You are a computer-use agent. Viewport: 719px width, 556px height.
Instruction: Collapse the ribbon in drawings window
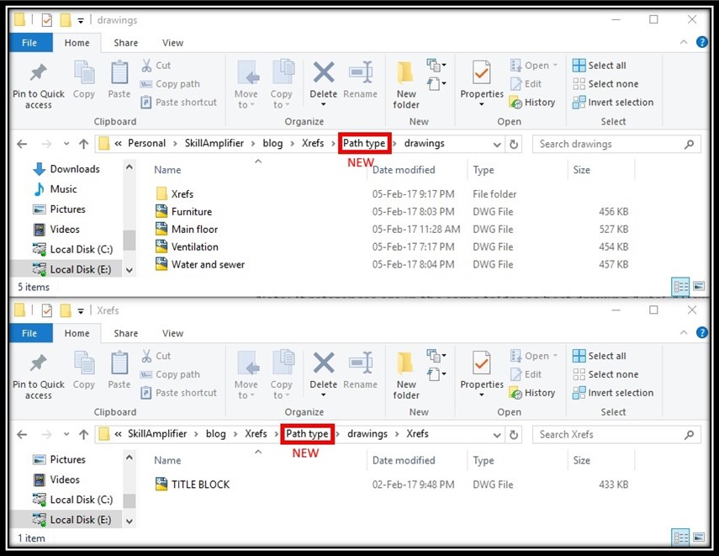click(x=683, y=42)
